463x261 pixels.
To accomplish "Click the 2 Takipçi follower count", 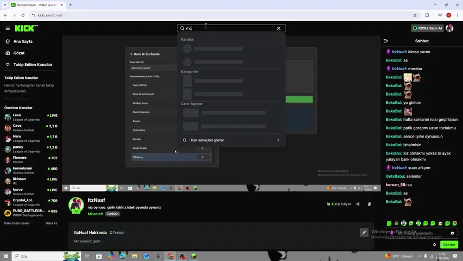I will (117, 233).
